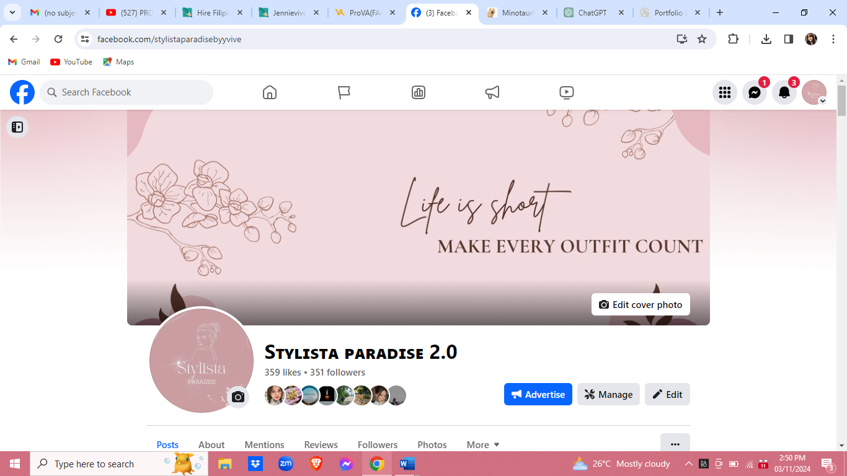
Task: Open the tab search dropdown arrow
Action: [x=12, y=12]
